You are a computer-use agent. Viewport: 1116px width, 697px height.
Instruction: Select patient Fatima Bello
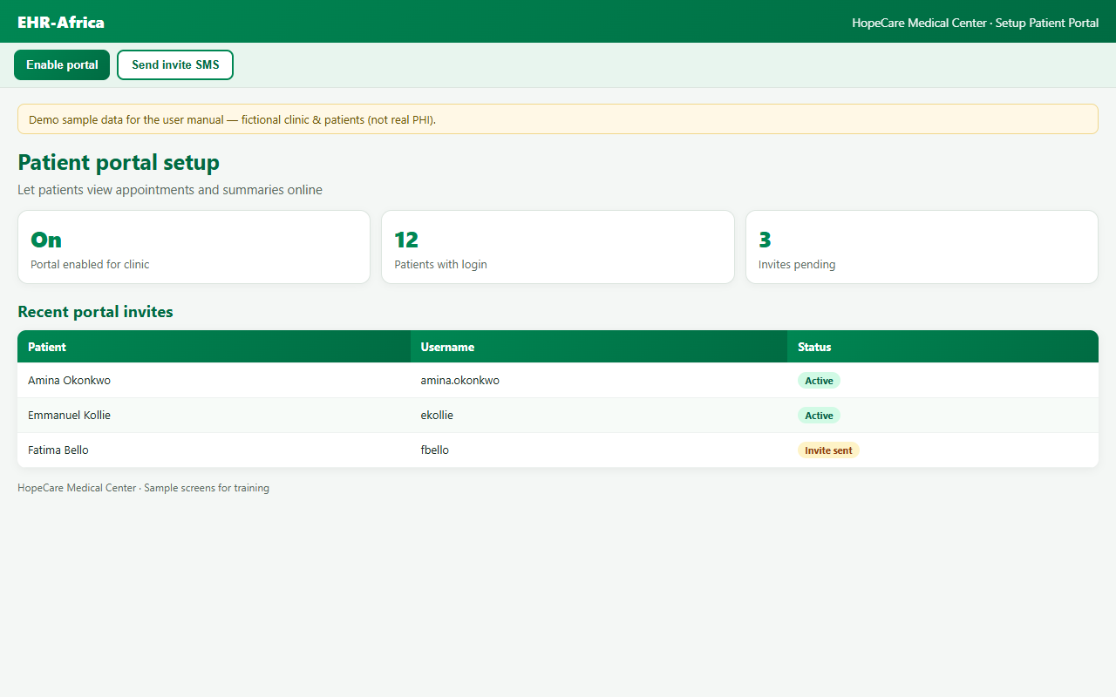point(58,450)
